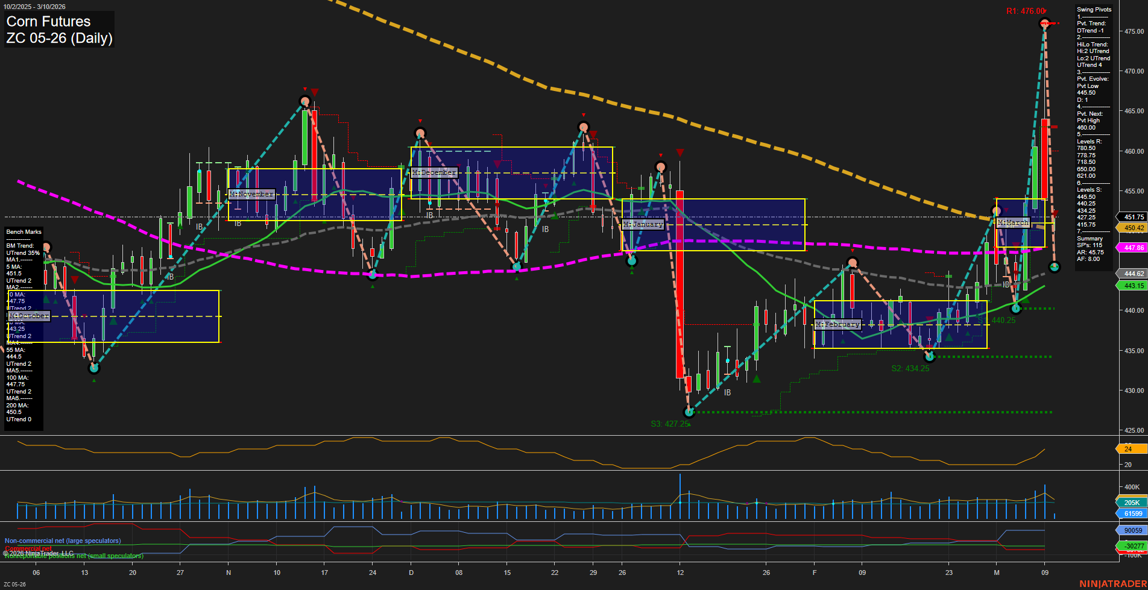
Task: Click the swing pivot circle at the 476.00 peak
Action: click(x=1045, y=24)
